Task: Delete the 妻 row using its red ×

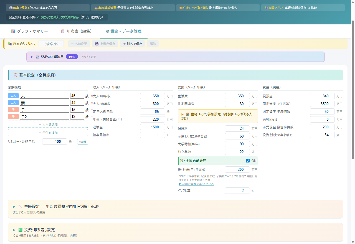Action: point(92,103)
